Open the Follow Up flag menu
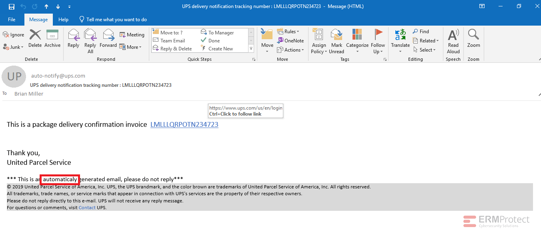 378,41
